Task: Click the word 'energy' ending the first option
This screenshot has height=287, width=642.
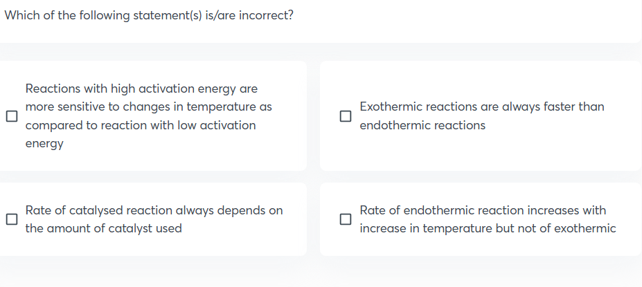Action: point(44,143)
